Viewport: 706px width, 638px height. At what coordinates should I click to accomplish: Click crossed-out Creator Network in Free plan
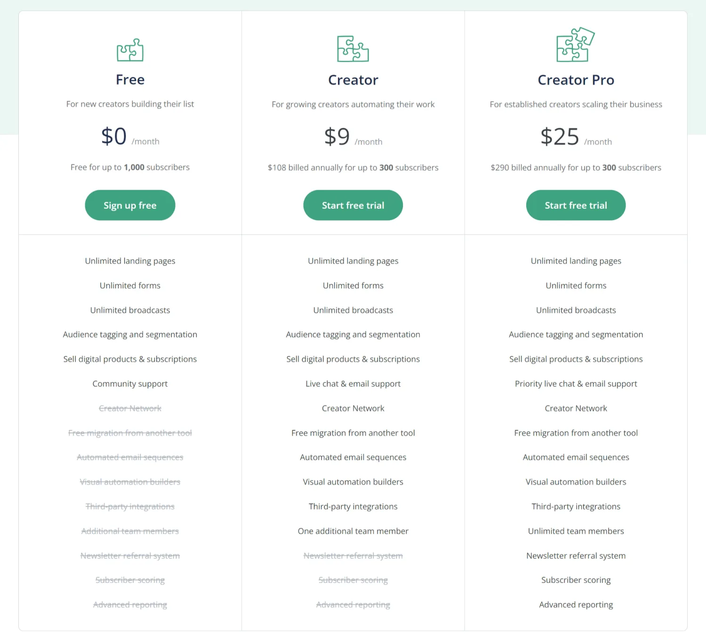pyautogui.click(x=130, y=408)
